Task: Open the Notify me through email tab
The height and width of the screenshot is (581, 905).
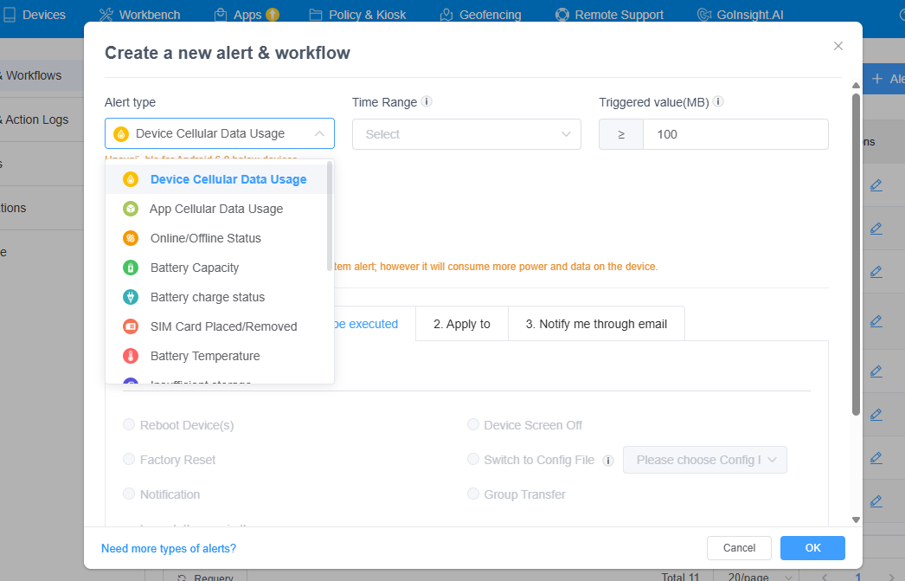Action: click(596, 323)
